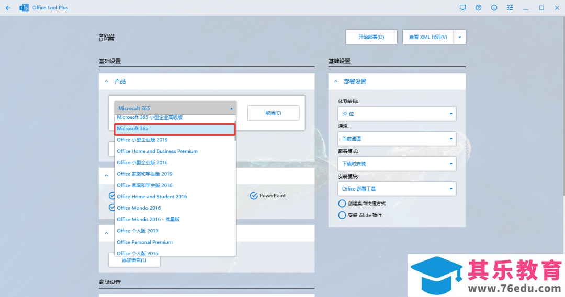Select the highlighted Microsoft 365 list entry
Image resolution: width=565 pixels, height=297 pixels.
click(175, 129)
